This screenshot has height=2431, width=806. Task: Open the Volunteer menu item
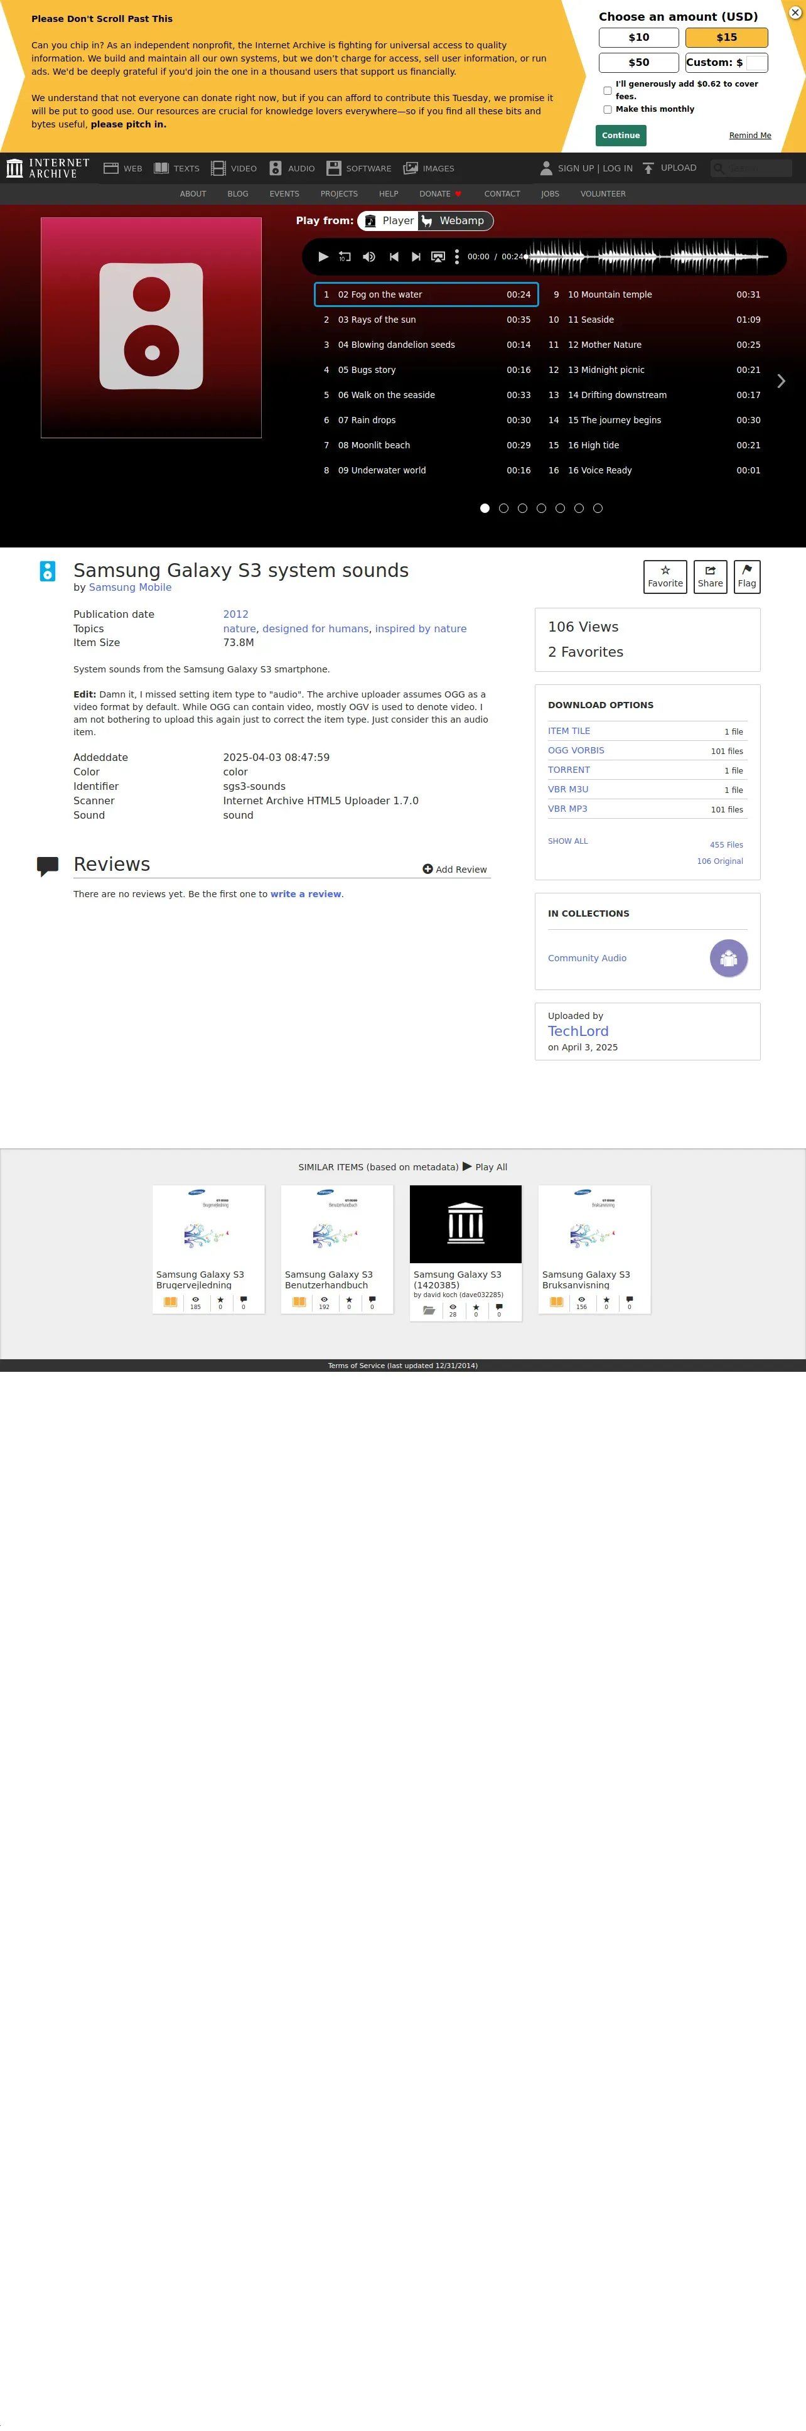click(x=603, y=195)
